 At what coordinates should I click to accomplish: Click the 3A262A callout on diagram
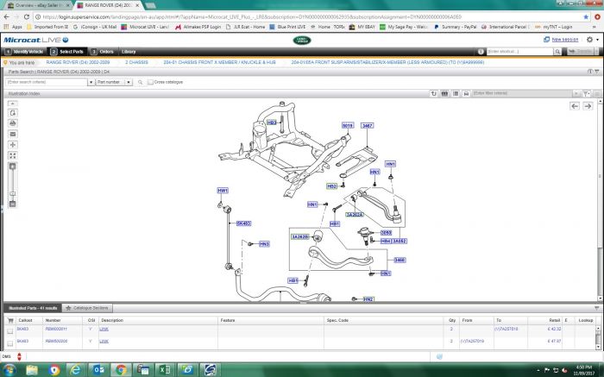pos(355,215)
